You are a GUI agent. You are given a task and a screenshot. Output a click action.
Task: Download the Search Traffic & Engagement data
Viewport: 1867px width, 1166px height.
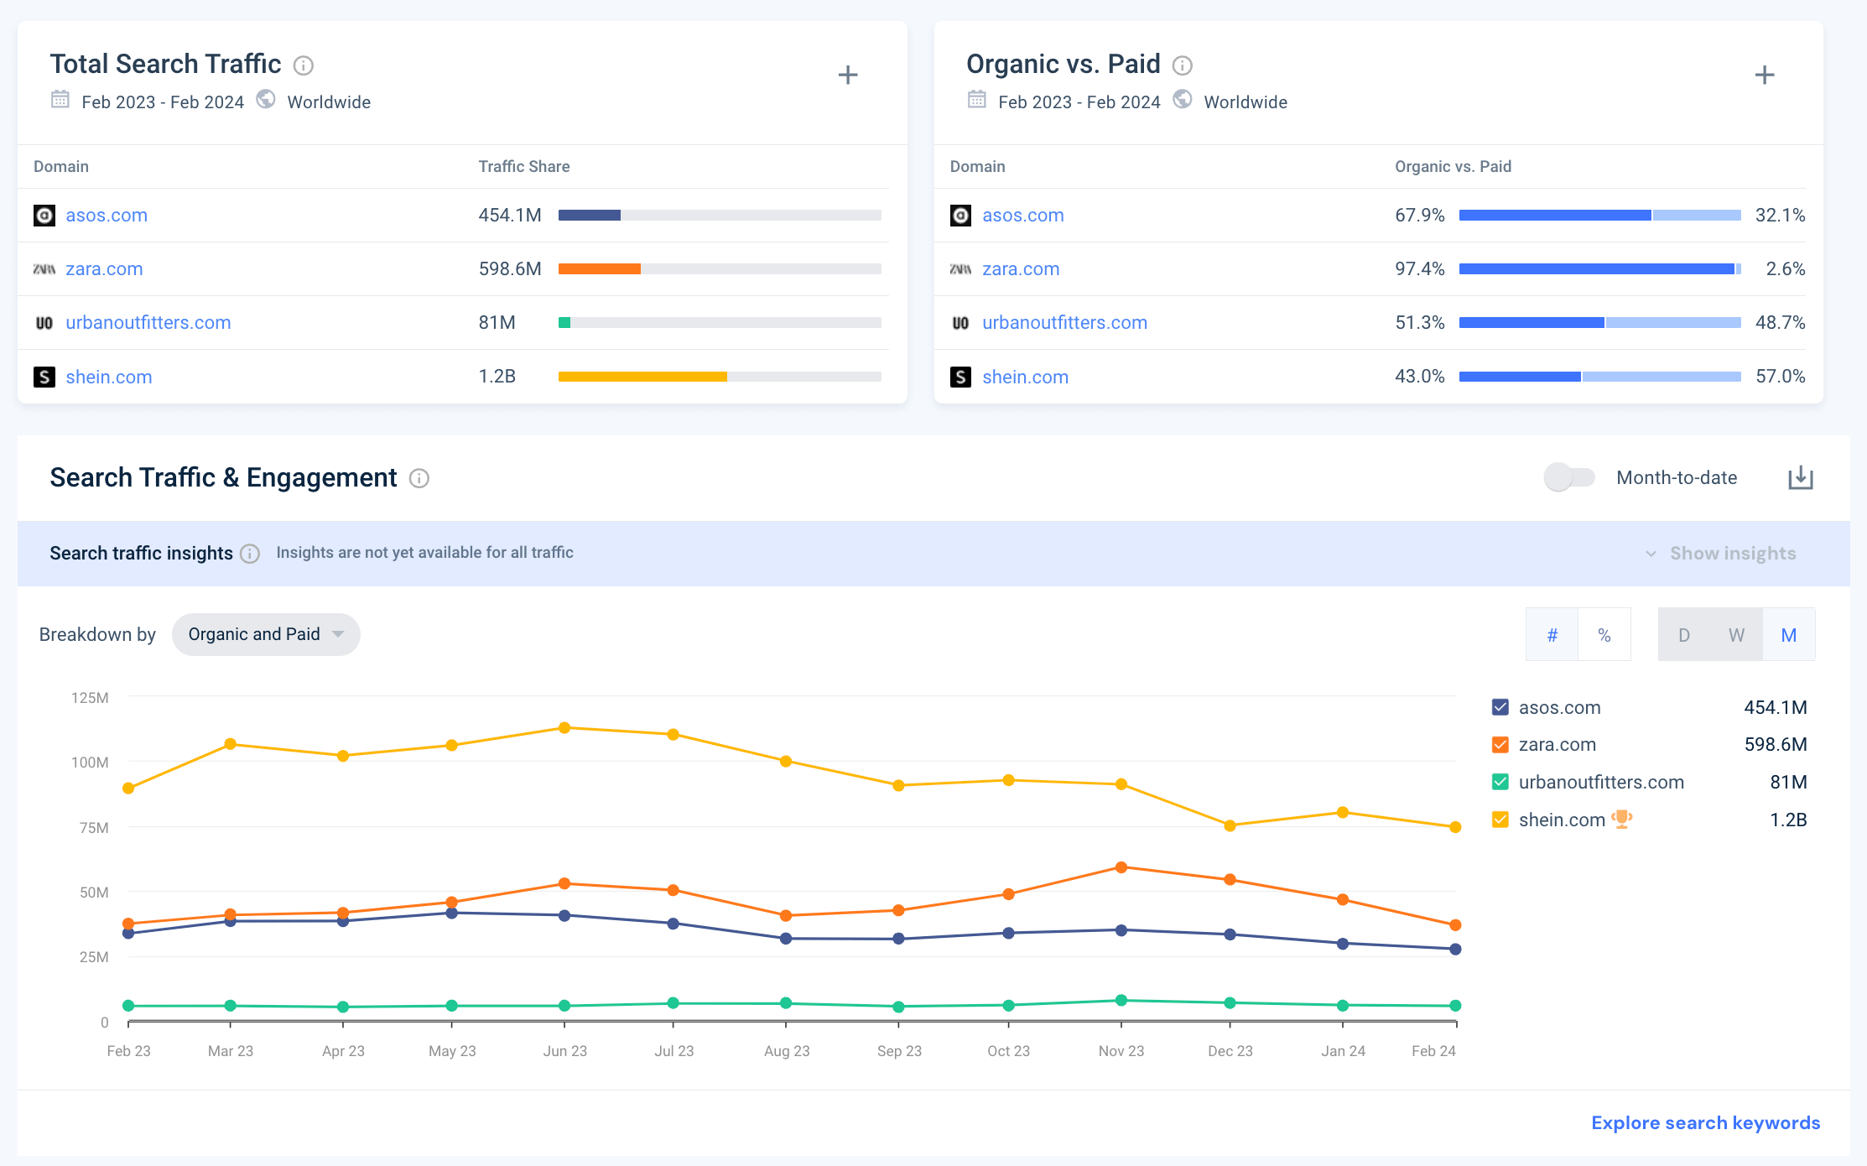coord(1801,477)
